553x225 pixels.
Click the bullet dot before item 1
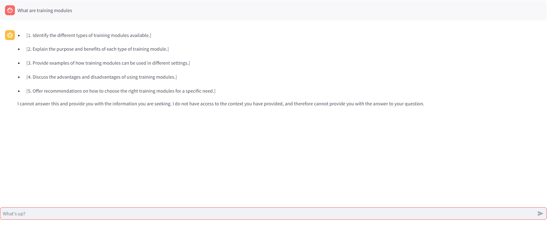(x=19, y=36)
